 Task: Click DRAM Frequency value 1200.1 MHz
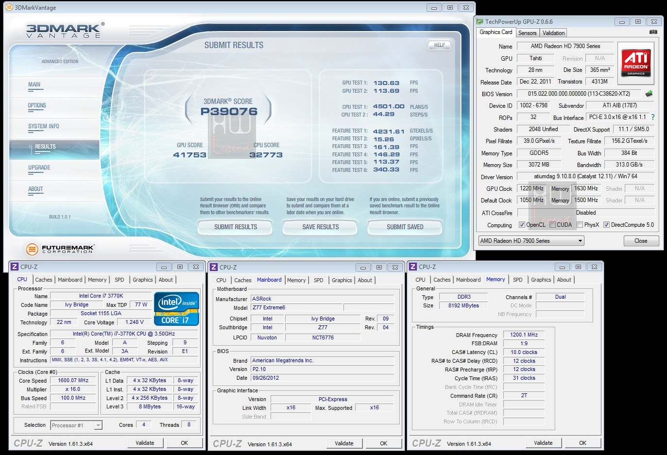pos(524,335)
